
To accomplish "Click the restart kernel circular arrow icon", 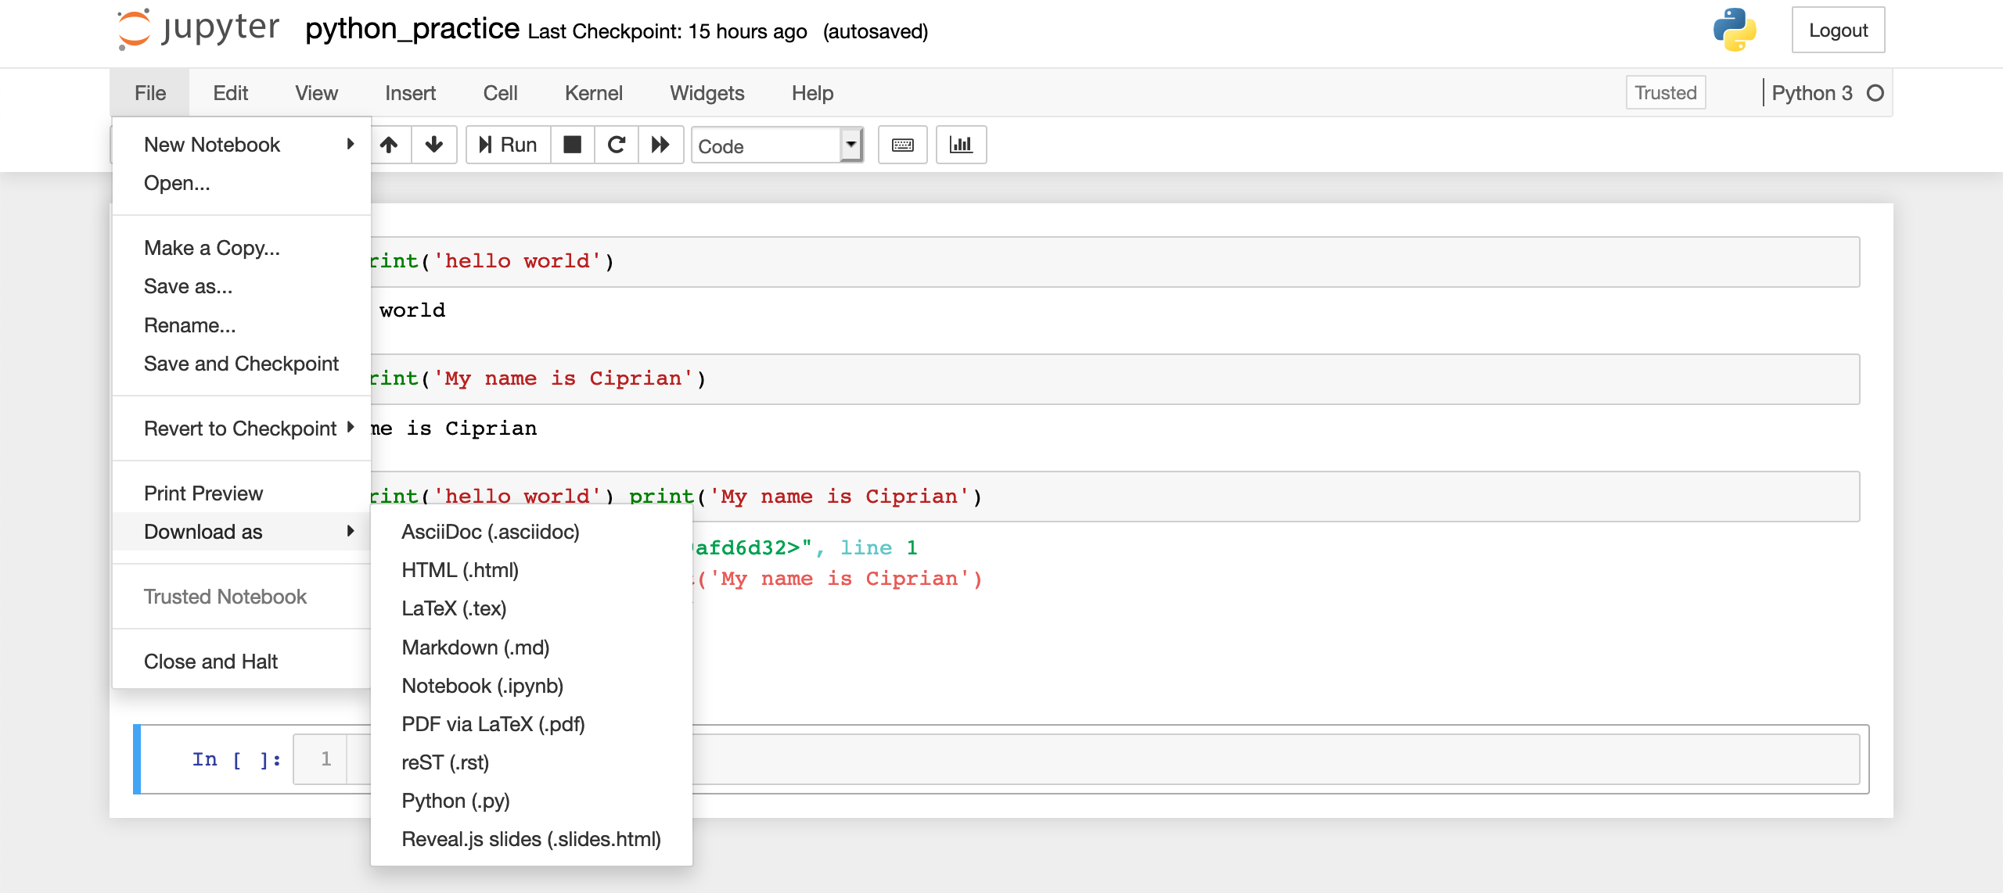I will point(617,145).
